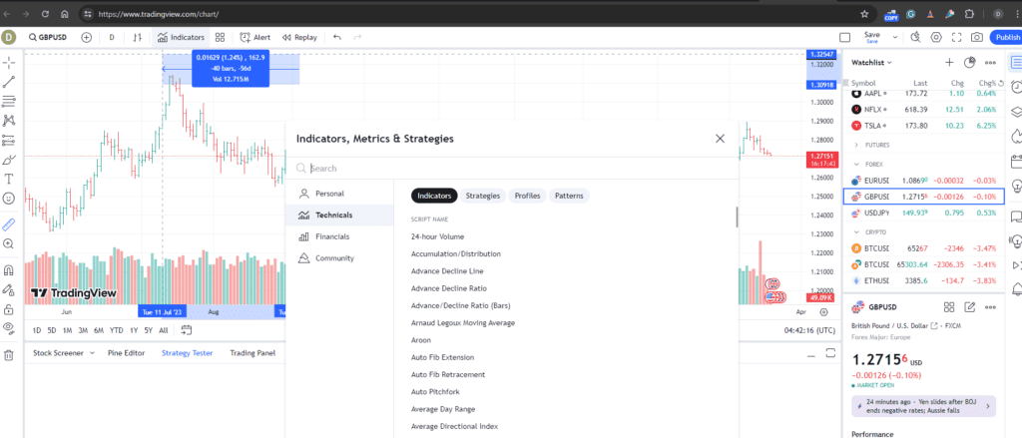The width and height of the screenshot is (1022, 438).
Task: Open the Fib retracement tools group
Action: [x=9, y=101]
